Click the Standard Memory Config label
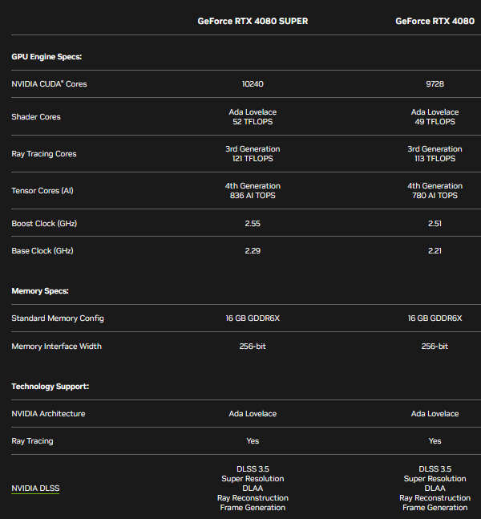Image resolution: width=481 pixels, height=519 pixels. click(58, 318)
